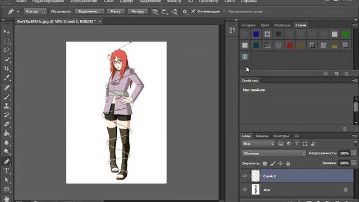The image size is (359, 202).
Task: Select the Lasso tool
Action: [x=7, y=50]
